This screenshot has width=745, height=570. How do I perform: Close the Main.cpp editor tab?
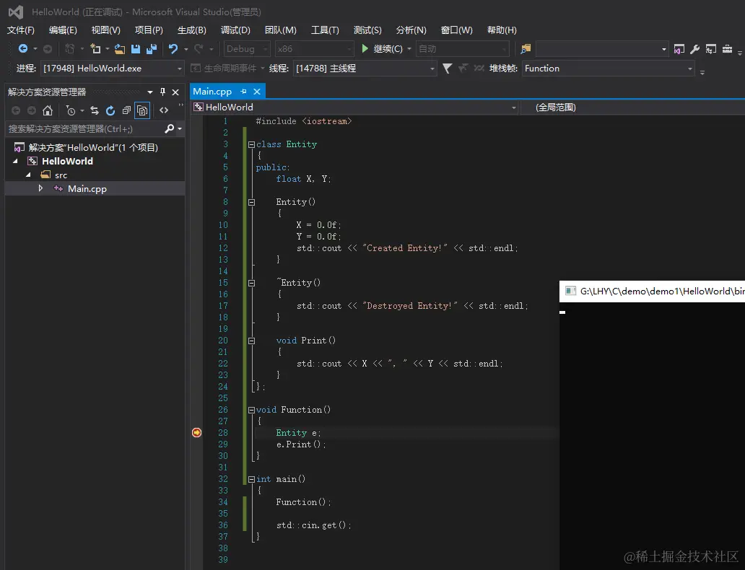coord(257,92)
